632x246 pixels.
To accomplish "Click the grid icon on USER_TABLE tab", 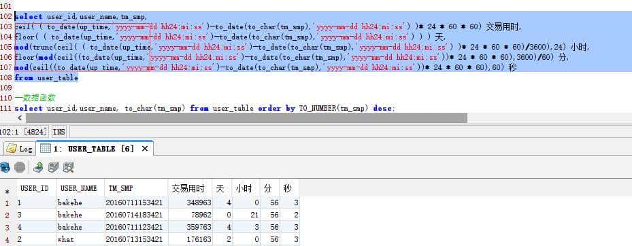I will coord(46,149).
